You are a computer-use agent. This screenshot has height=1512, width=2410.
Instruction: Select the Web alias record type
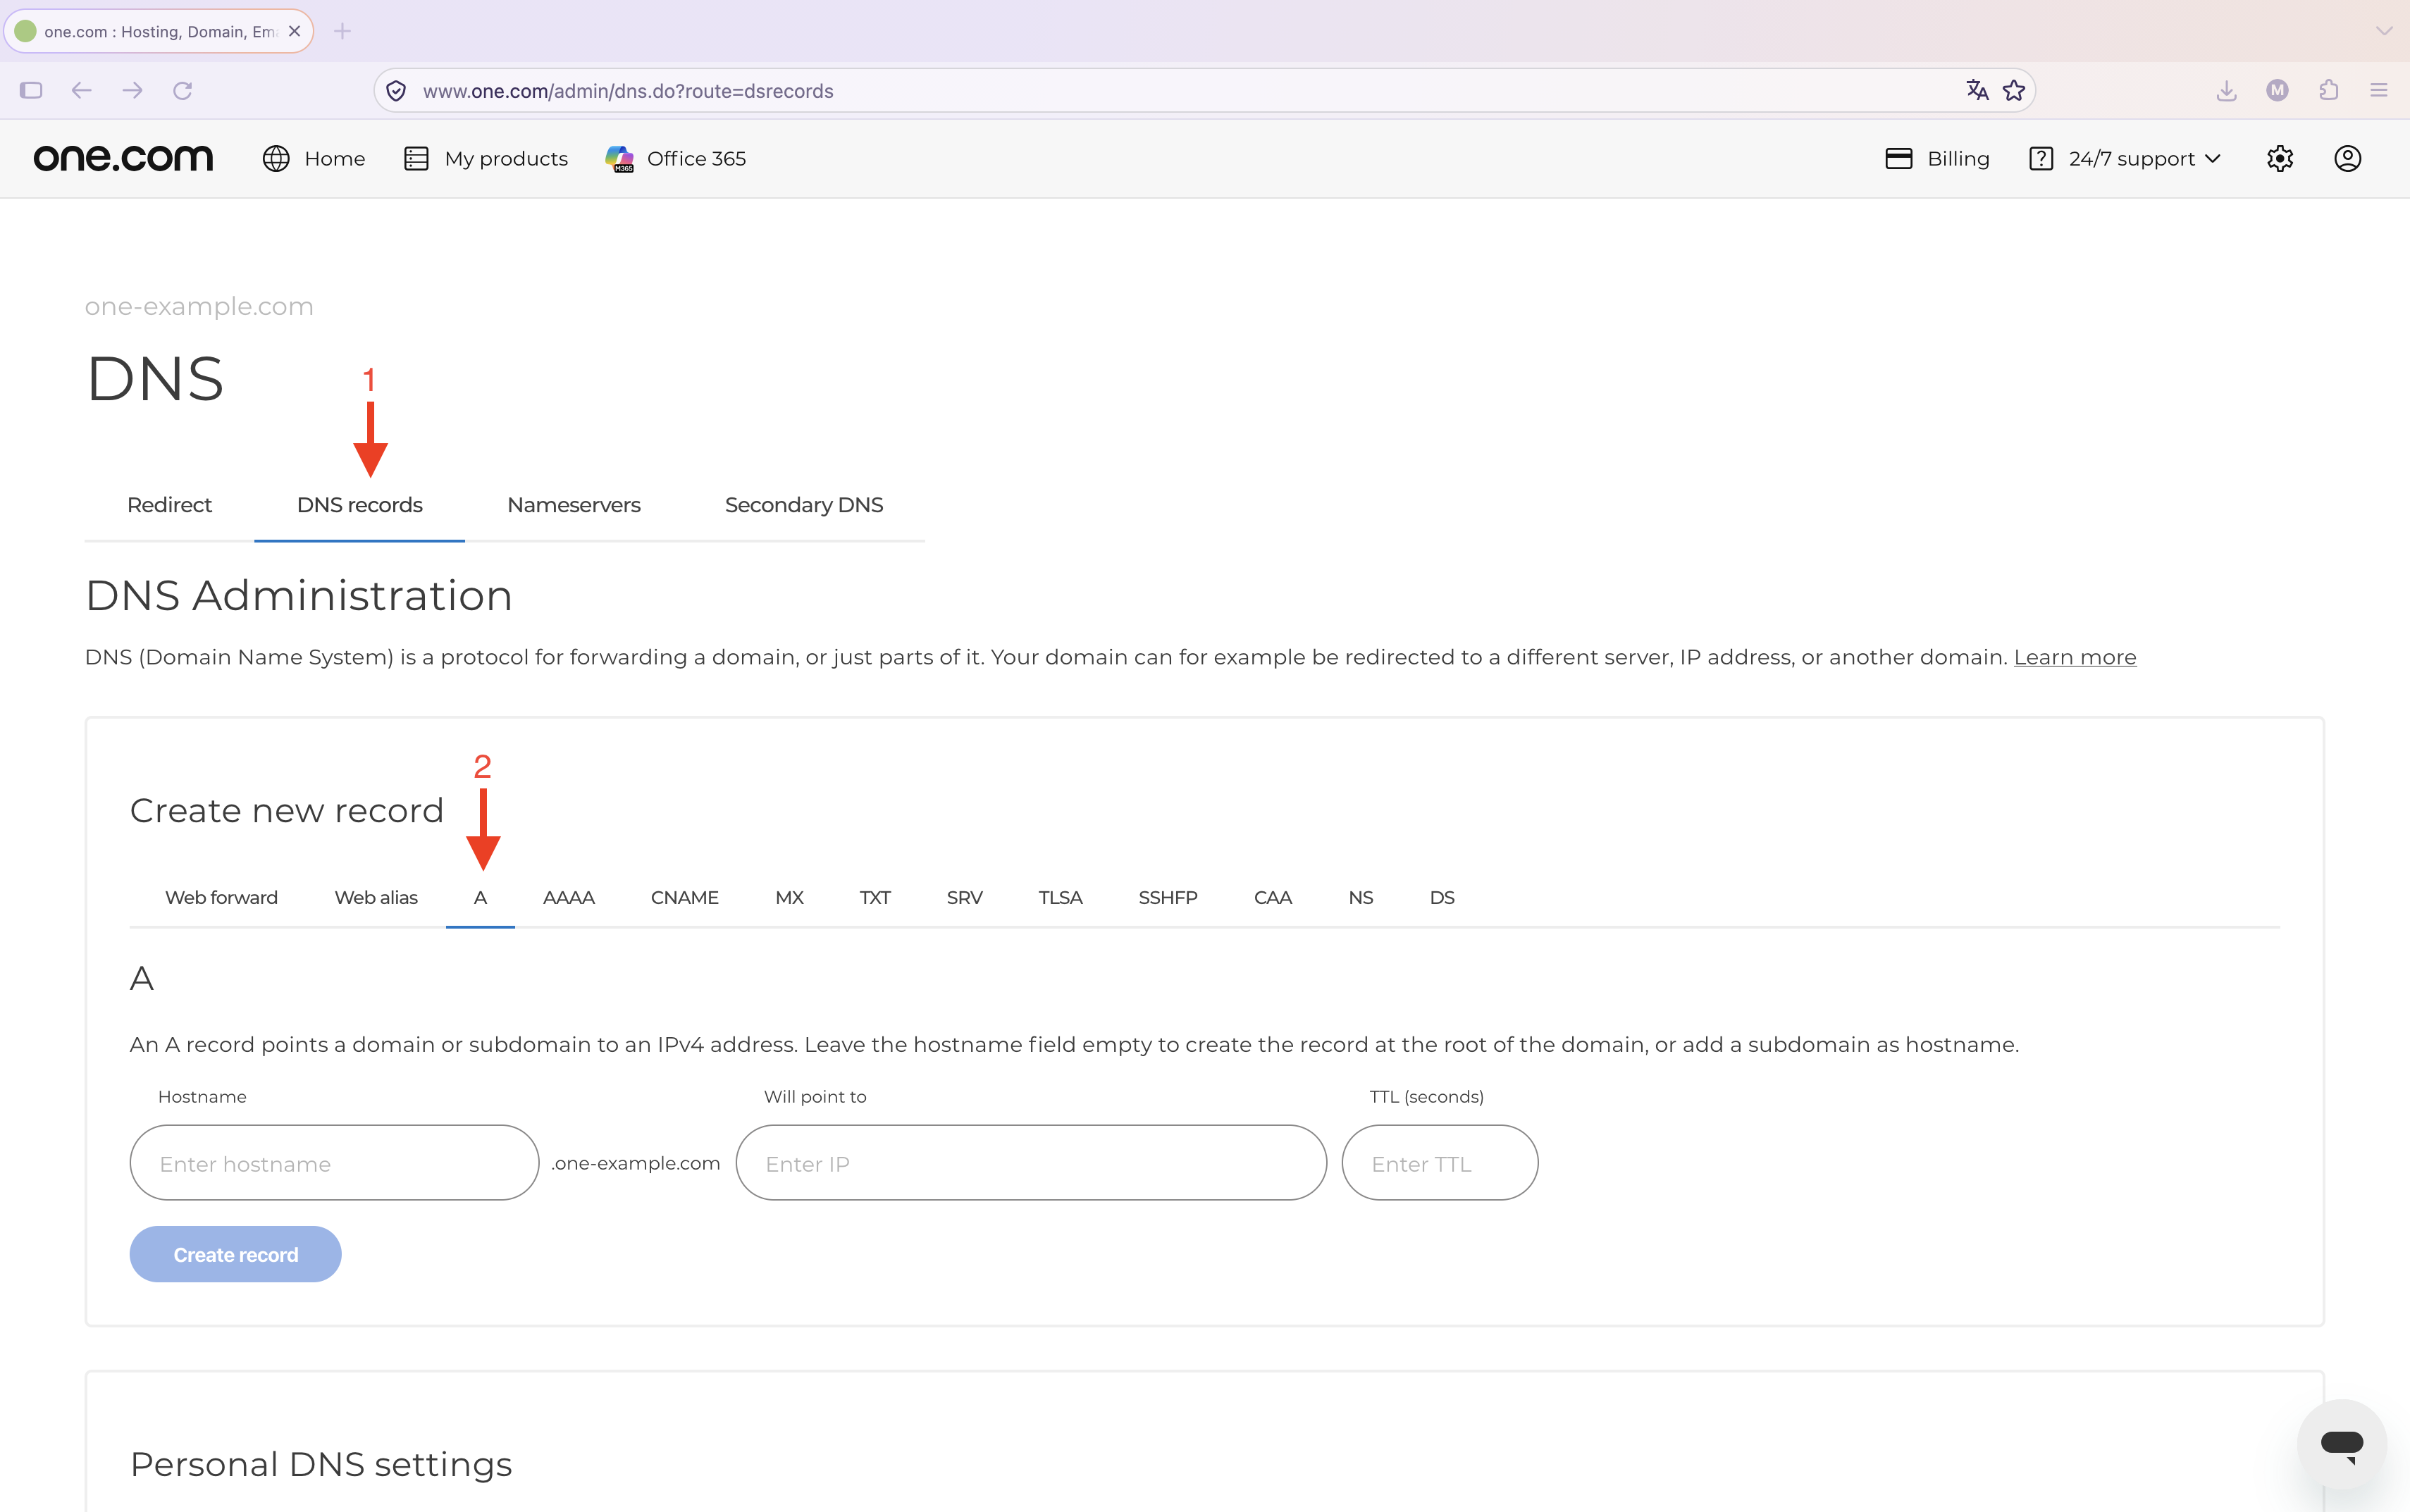pos(376,898)
